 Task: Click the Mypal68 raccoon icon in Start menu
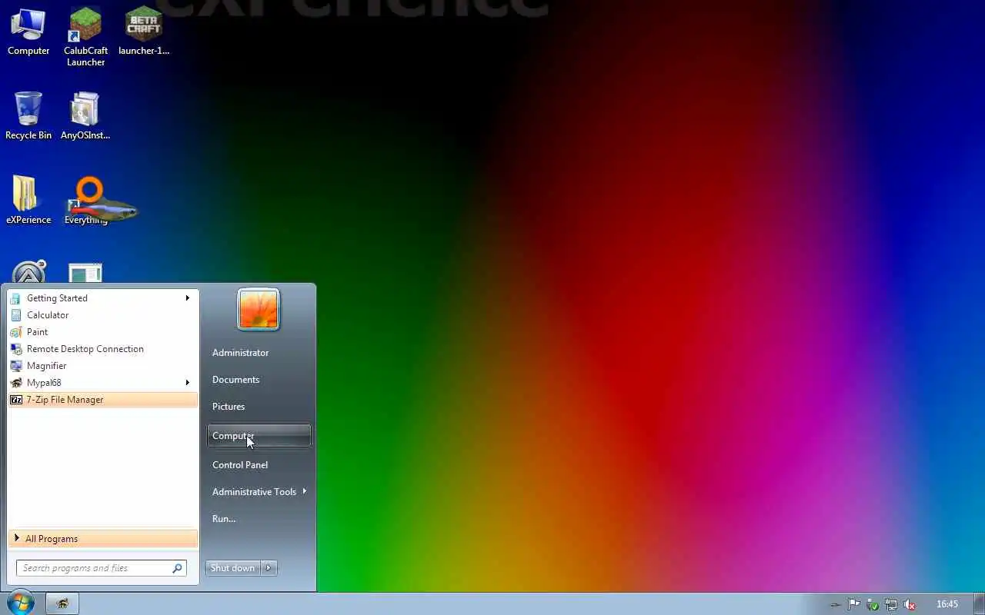pos(16,383)
